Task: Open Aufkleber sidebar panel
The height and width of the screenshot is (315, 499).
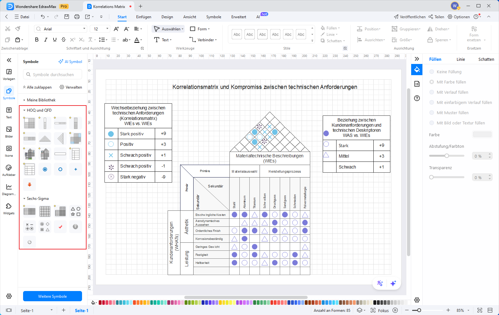Action: coord(9,170)
